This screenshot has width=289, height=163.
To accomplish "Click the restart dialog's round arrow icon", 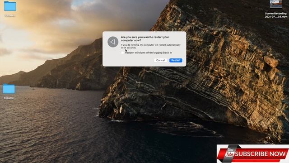I will coord(113,42).
